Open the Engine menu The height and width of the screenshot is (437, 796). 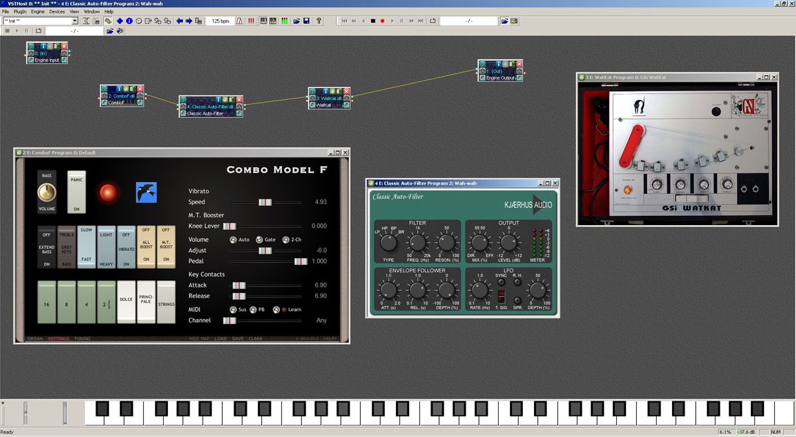click(x=38, y=11)
